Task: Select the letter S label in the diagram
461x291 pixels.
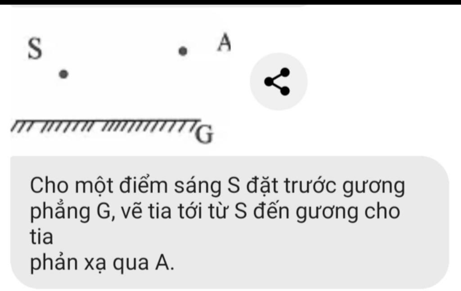Action: pos(35,49)
